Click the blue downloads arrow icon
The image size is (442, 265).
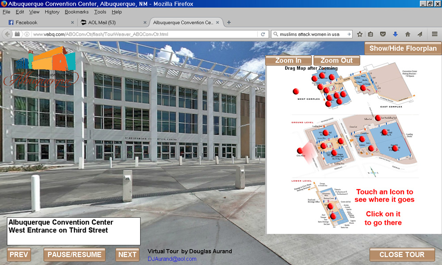pos(395,34)
